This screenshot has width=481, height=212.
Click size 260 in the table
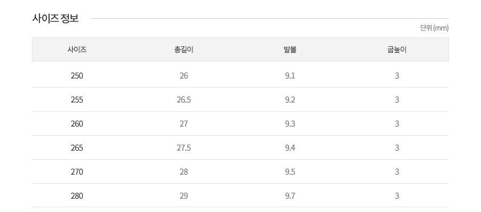77,124
